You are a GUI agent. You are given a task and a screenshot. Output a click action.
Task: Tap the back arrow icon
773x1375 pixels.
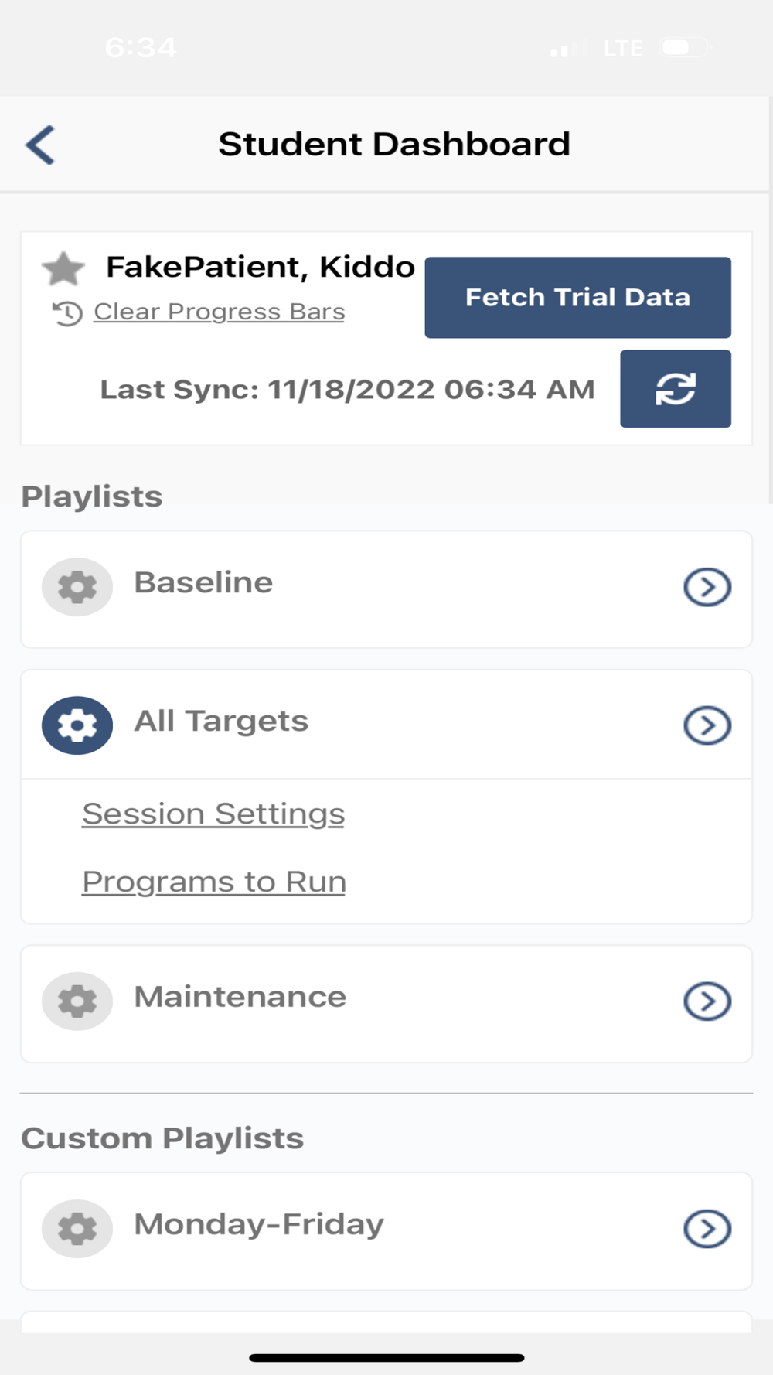[x=41, y=145]
